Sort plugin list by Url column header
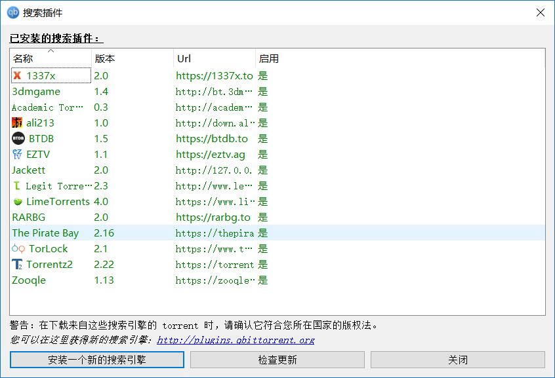Viewport: 555px width, 378px height. pos(215,58)
